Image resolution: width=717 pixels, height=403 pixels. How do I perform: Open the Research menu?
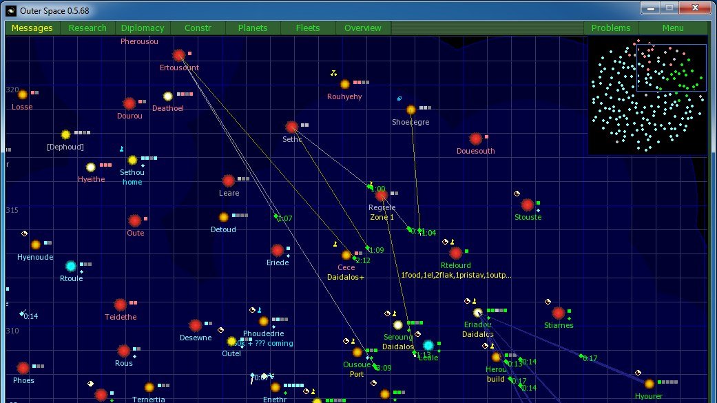[x=87, y=28]
